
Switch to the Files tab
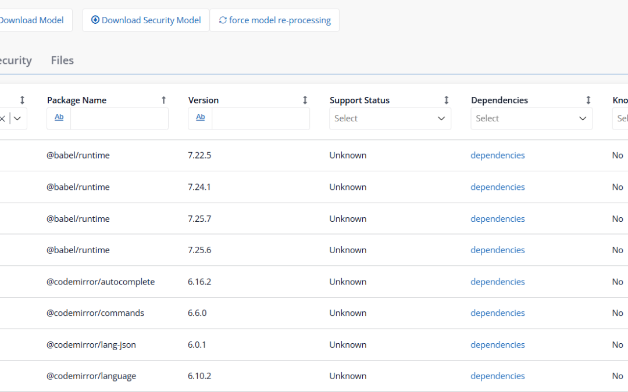(x=62, y=60)
